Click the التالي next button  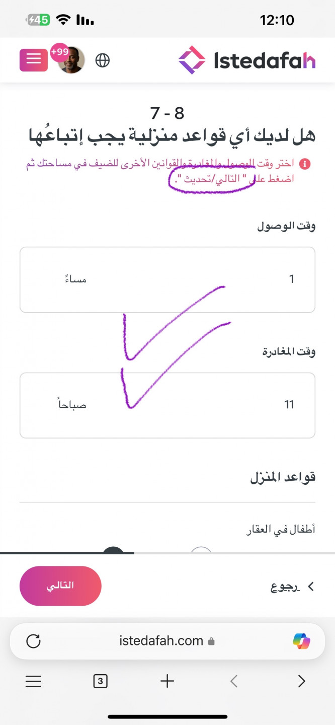pos(60,586)
